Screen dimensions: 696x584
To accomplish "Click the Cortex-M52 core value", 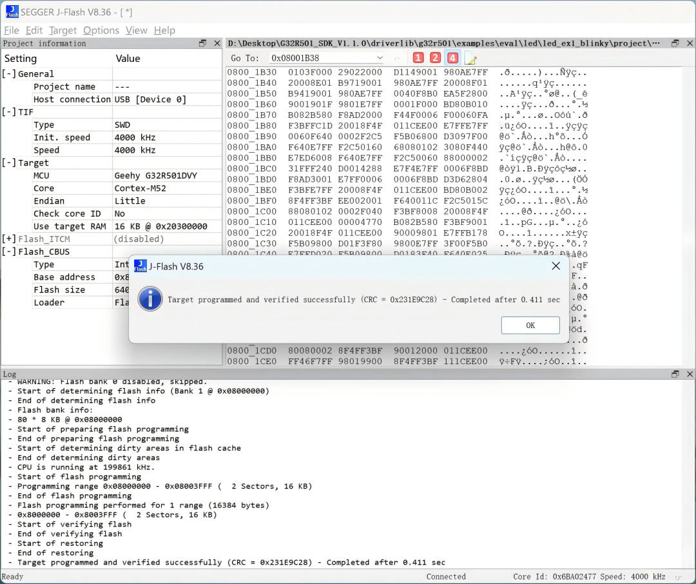I will pyautogui.click(x=140, y=188).
